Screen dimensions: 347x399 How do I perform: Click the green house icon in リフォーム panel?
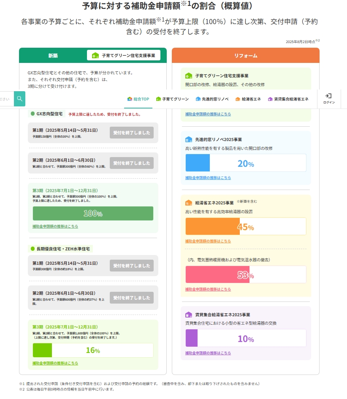tap(189, 76)
